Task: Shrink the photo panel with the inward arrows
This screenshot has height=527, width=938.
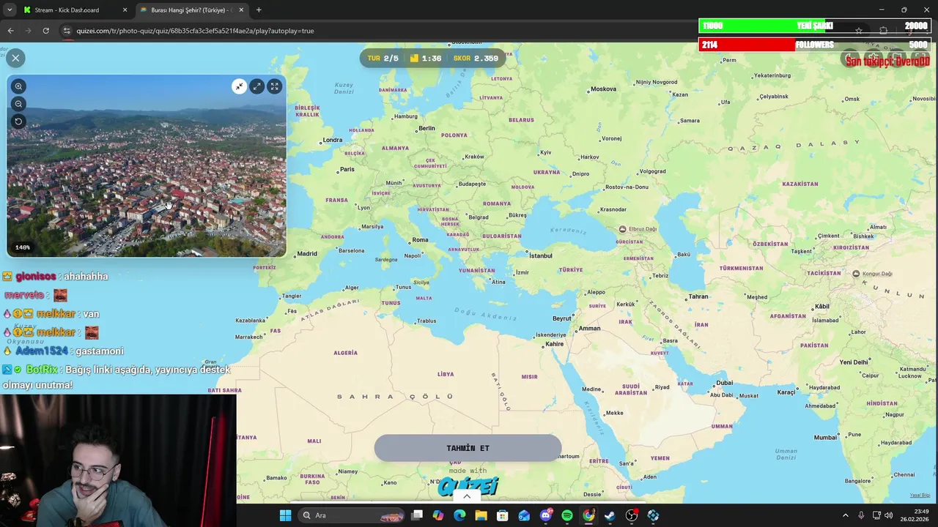Action: (x=239, y=86)
